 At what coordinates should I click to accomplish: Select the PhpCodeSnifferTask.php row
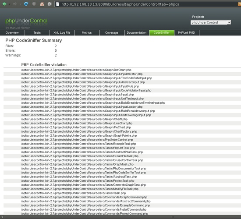click(x=122, y=173)
